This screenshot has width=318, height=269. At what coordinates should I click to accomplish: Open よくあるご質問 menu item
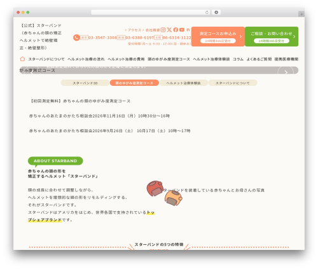(x=259, y=59)
